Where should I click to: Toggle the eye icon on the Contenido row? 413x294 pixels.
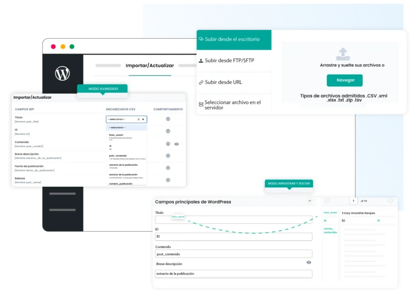(176, 144)
